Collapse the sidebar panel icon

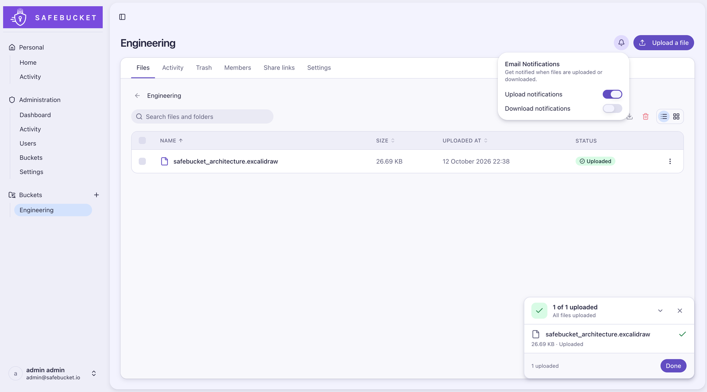[x=122, y=17]
